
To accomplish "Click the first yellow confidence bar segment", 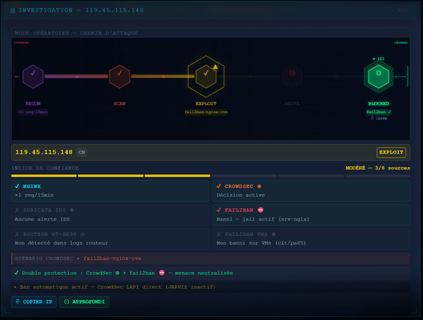I will [x=44, y=176].
